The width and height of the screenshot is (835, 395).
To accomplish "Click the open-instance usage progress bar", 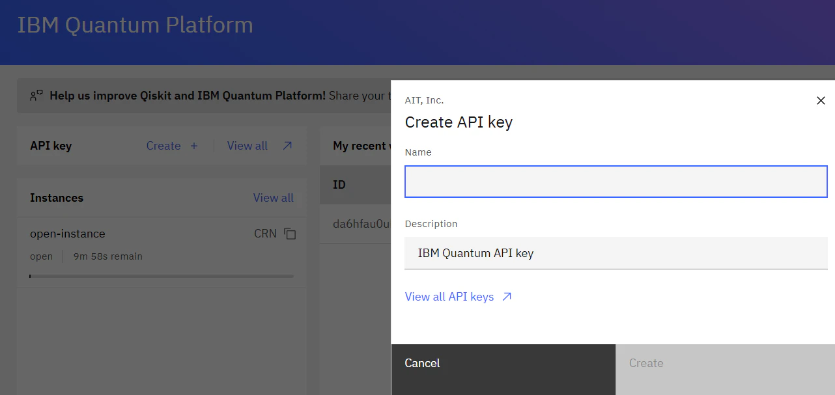I will pyautogui.click(x=162, y=276).
